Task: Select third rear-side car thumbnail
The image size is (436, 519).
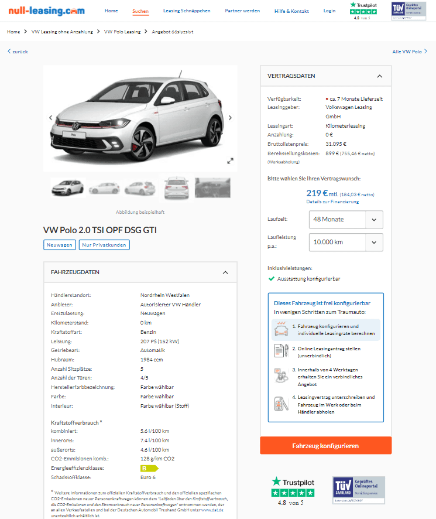Action: (140, 189)
